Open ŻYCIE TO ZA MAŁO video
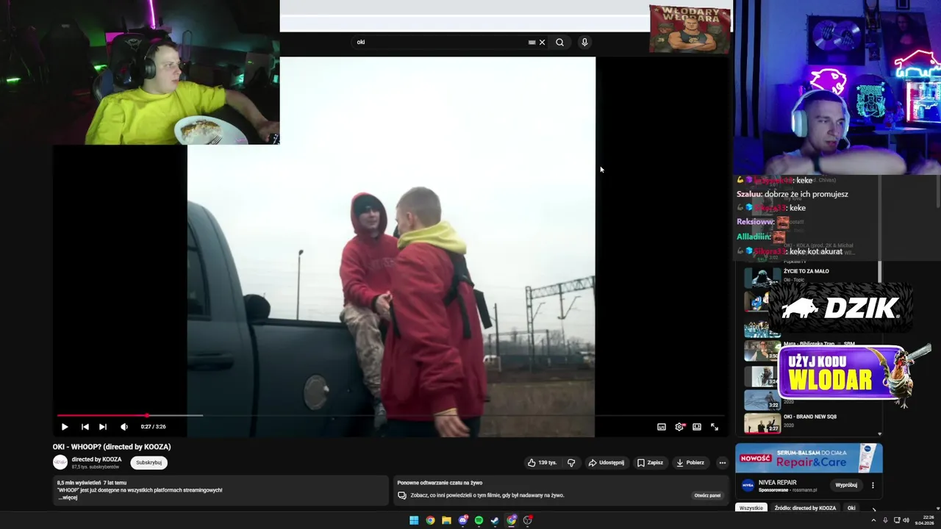941x529 pixels. click(x=806, y=271)
